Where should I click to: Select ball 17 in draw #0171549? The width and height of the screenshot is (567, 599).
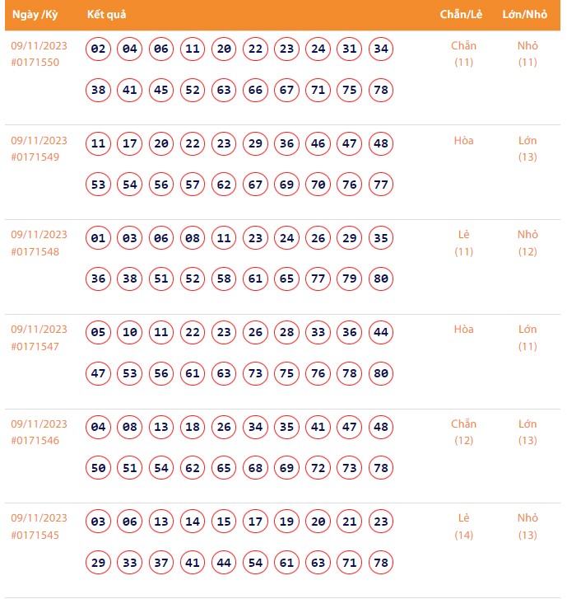point(130,144)
